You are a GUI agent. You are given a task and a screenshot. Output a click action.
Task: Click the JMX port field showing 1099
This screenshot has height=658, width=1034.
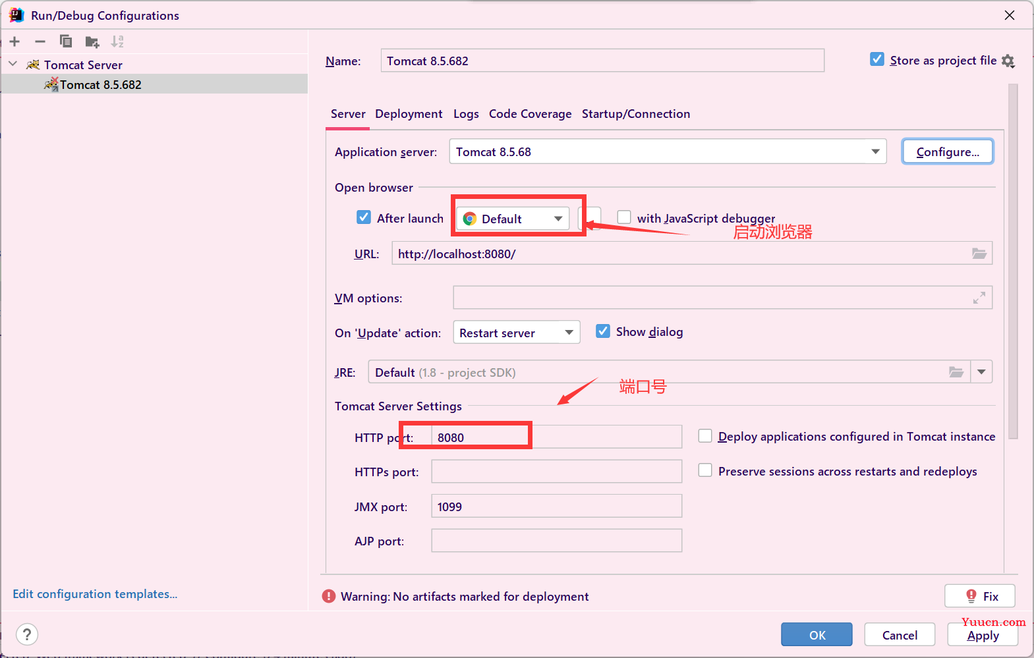pos(556,506)
